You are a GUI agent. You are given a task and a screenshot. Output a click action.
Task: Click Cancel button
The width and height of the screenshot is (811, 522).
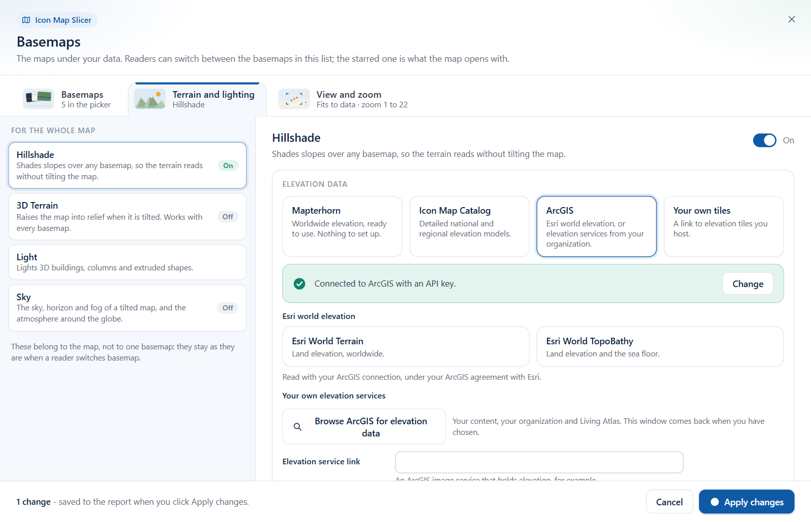(669, 502)
